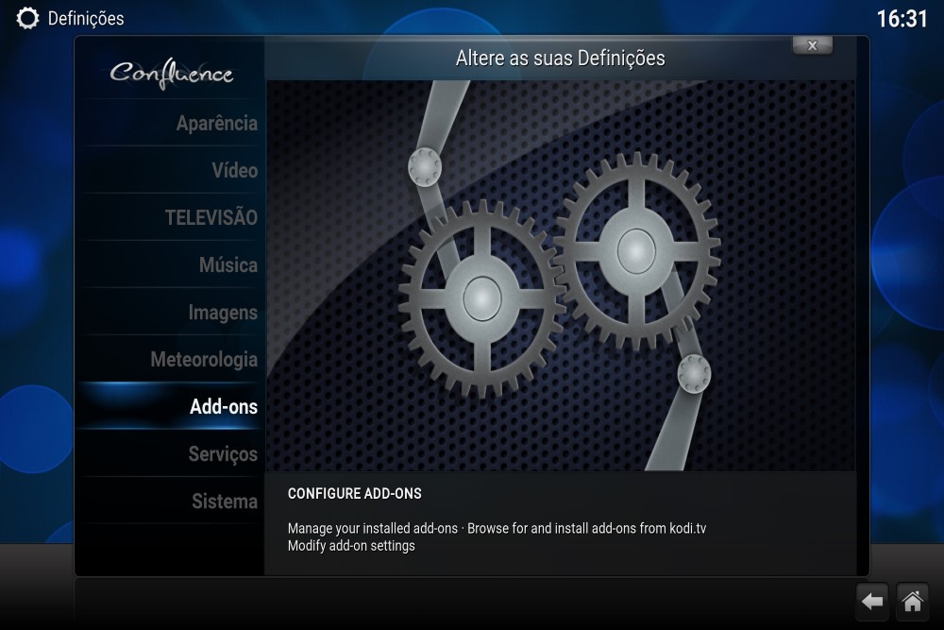
Task: Close the settings dialog with X
Action: click(x=812, y=45)
